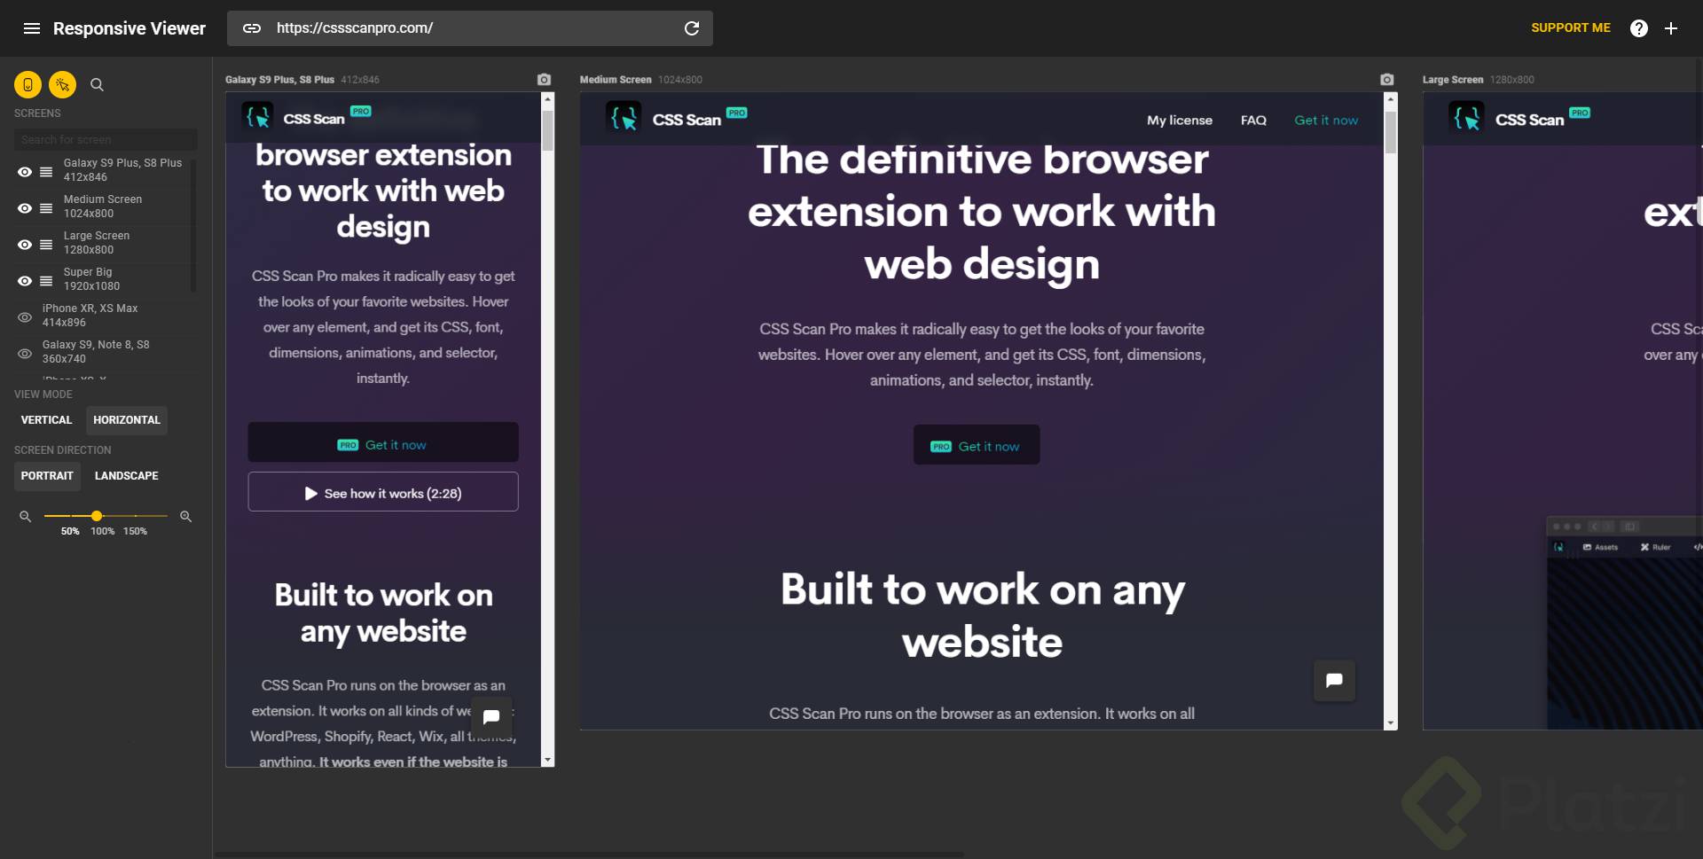Open the help question mark icon
1703x859 pixels.
(1639, 28)
